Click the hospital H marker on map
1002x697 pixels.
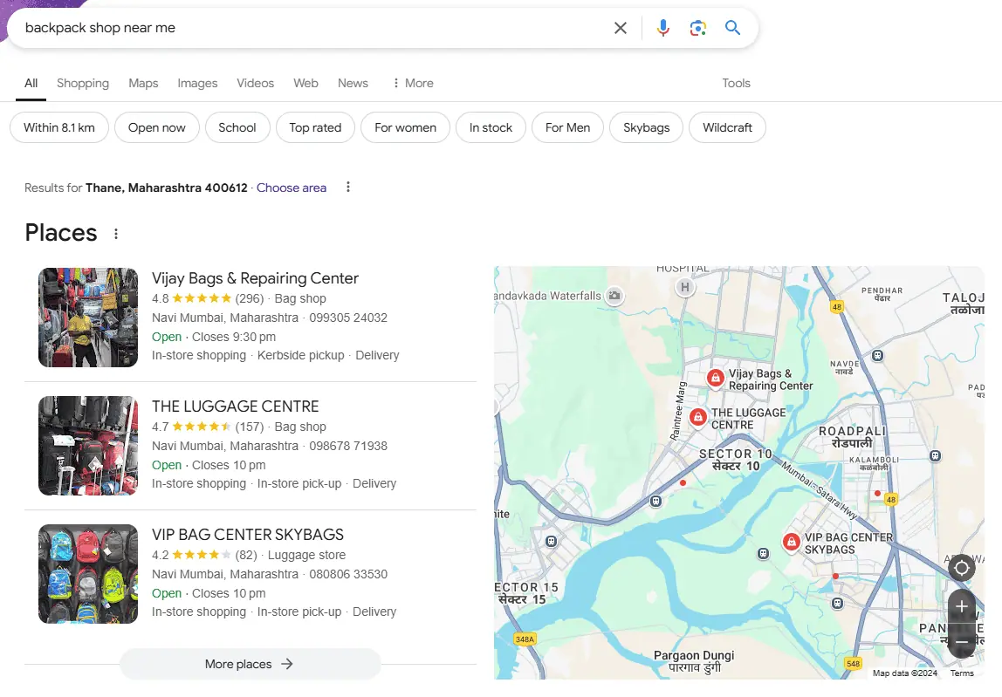[x=685, y=288]
